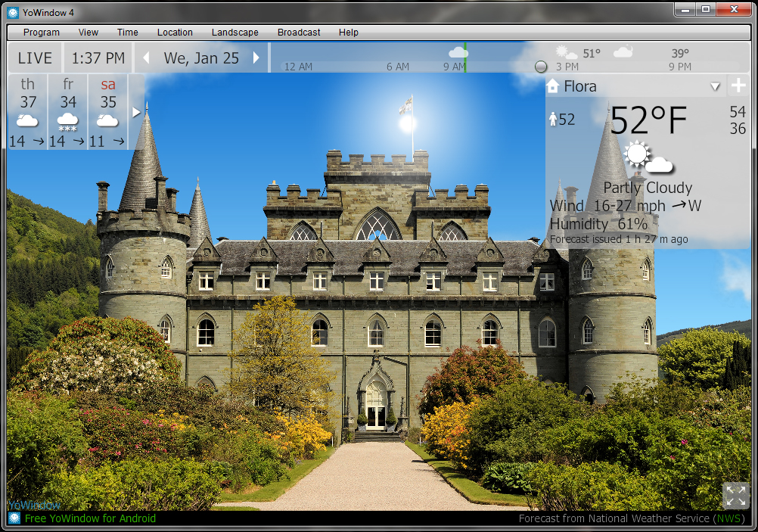This screenshot has height=532, width=758.
Task: Select Saturday's forecast tile
Action: 108,111
